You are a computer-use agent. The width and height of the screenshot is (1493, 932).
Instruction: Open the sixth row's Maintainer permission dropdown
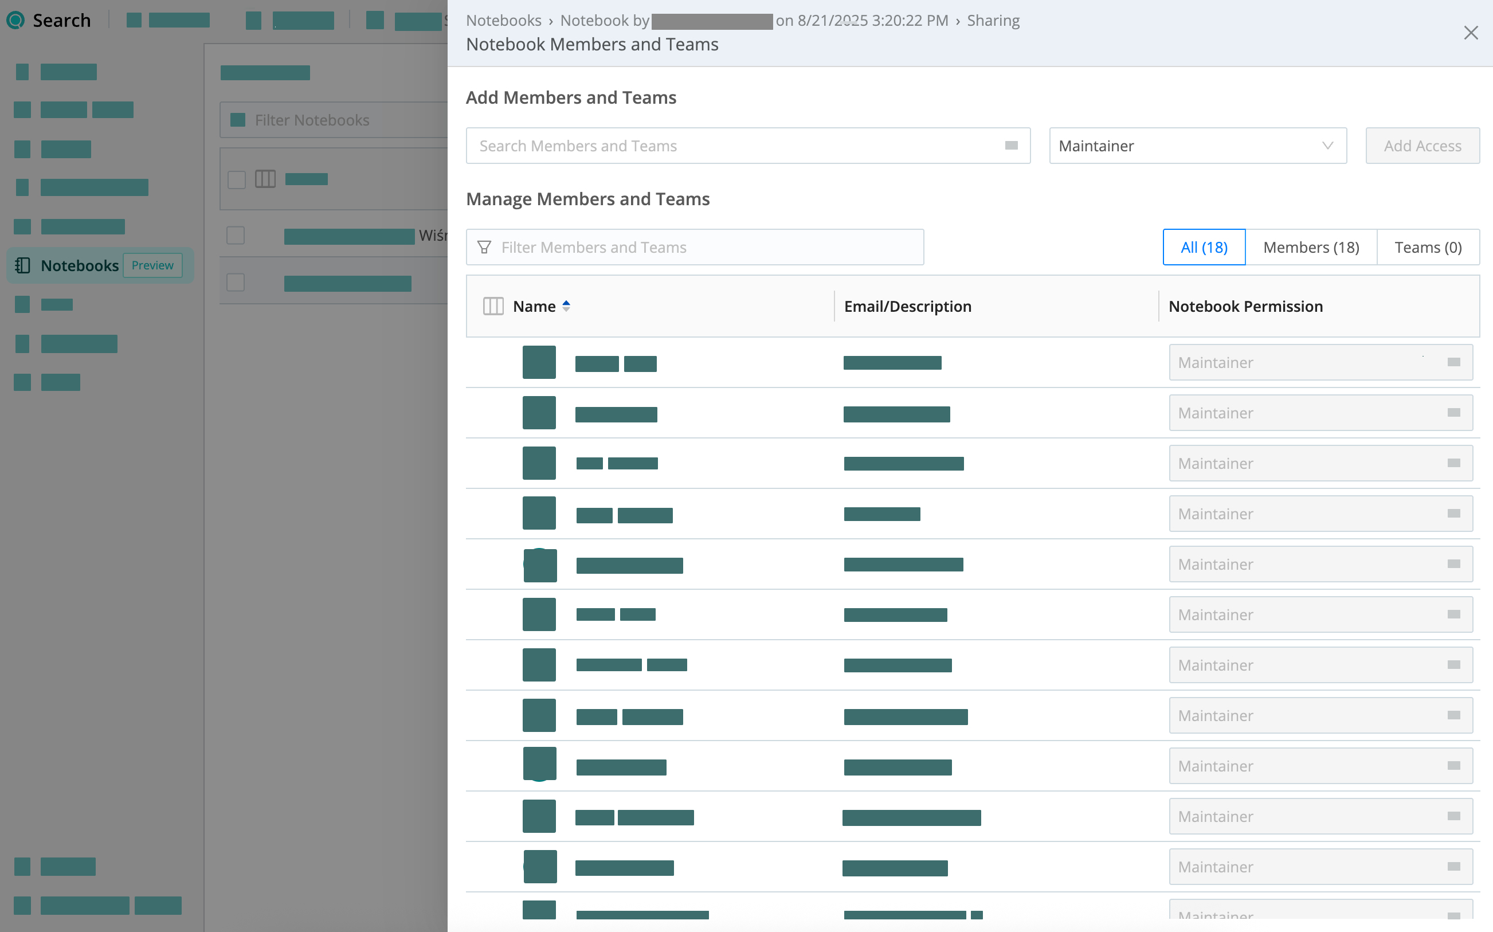pyautogui.click(x=1320, y=614)
